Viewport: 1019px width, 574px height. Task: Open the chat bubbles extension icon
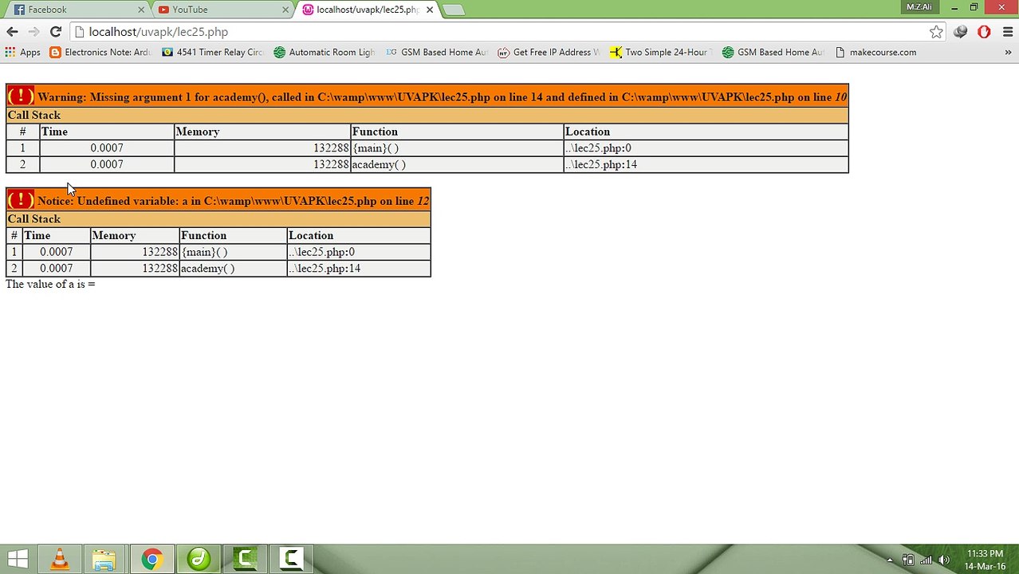(x=961, y=32)
